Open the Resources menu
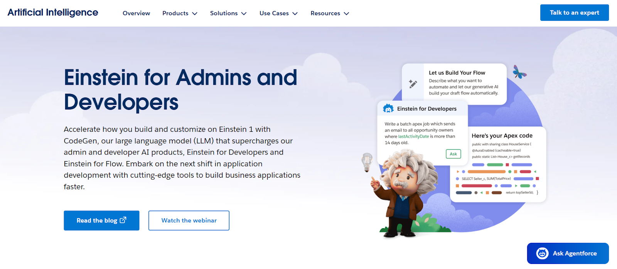This screenshot has height=269, width=617. point(330,13)
